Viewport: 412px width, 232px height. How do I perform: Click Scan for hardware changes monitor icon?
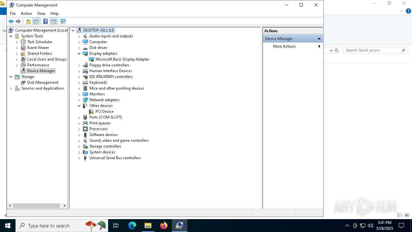[x=63, y=21]
